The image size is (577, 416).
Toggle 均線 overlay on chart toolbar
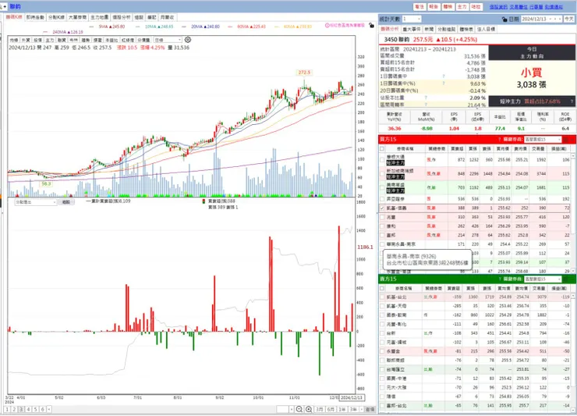pos(14,40)
